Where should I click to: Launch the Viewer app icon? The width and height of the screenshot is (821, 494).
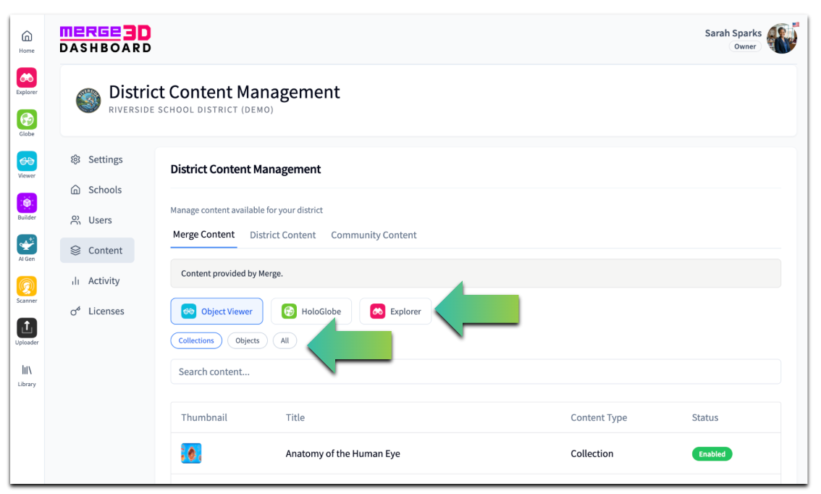pyautogui.click(x=27, y=162)
